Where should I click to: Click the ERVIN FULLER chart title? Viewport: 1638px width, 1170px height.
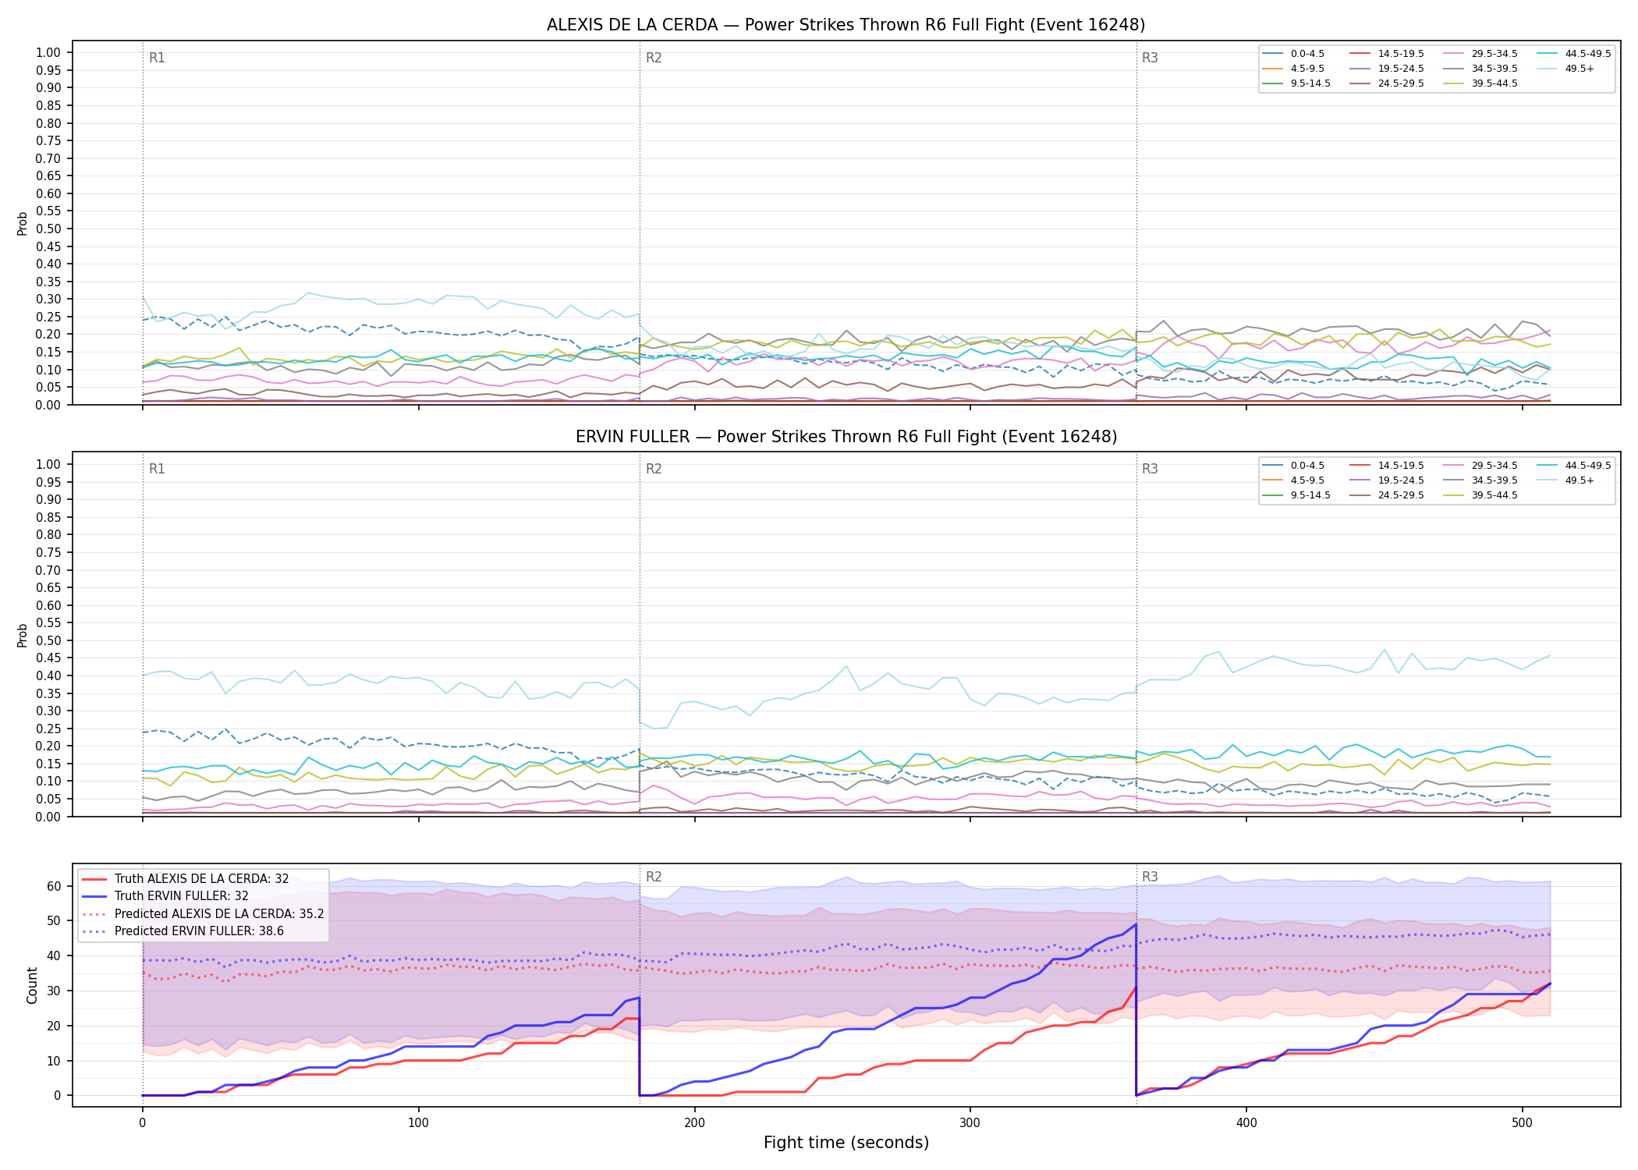[x=846, y=437]
